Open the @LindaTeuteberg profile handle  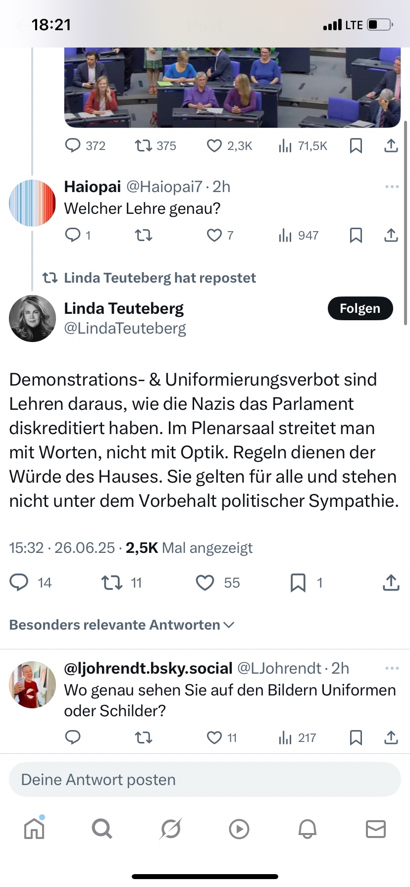coord(125,328)
